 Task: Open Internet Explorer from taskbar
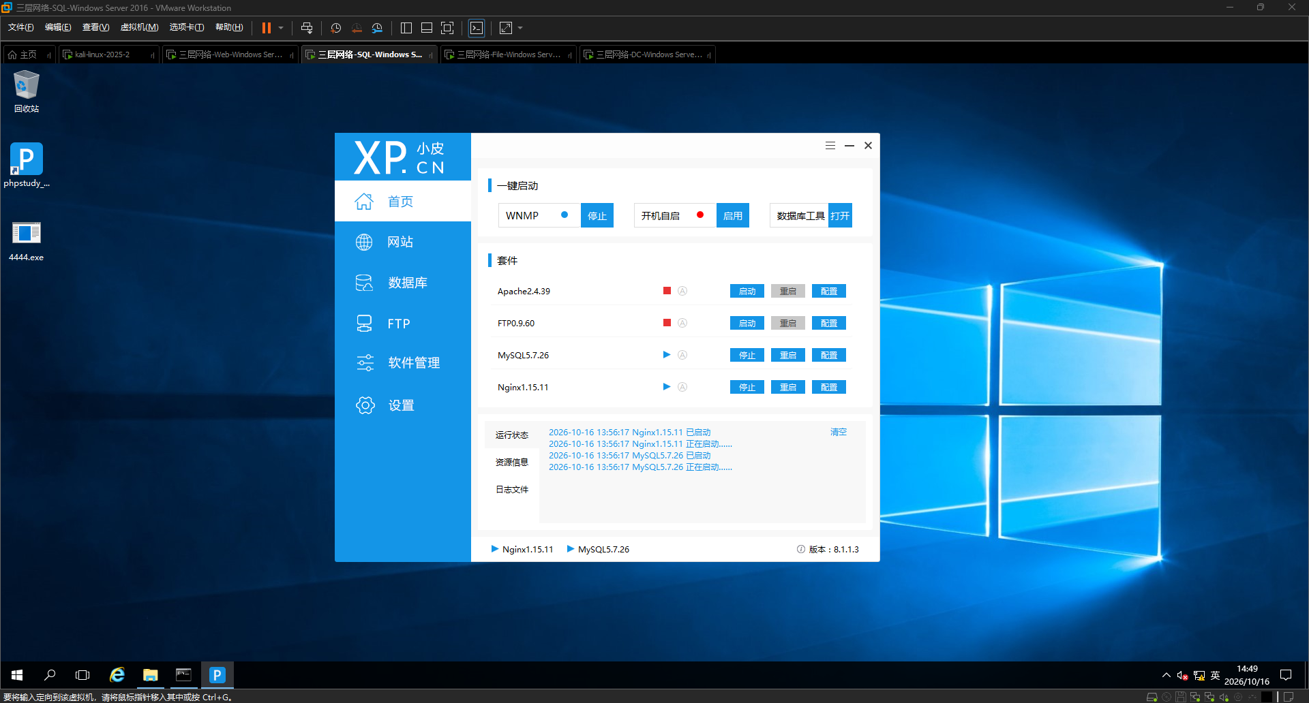[x=117, y=675]
